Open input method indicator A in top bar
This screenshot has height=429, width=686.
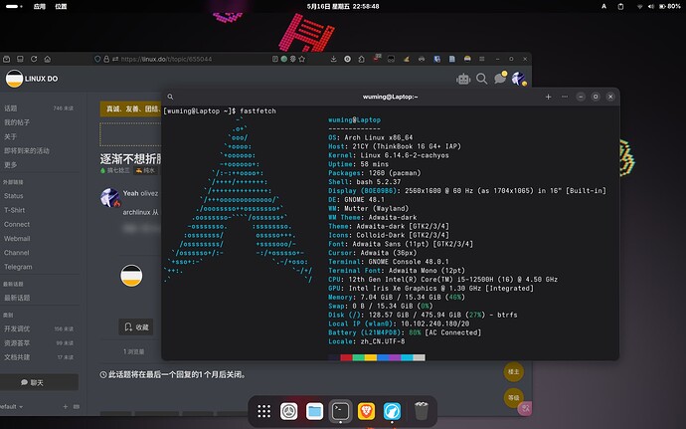pos(603,7)
